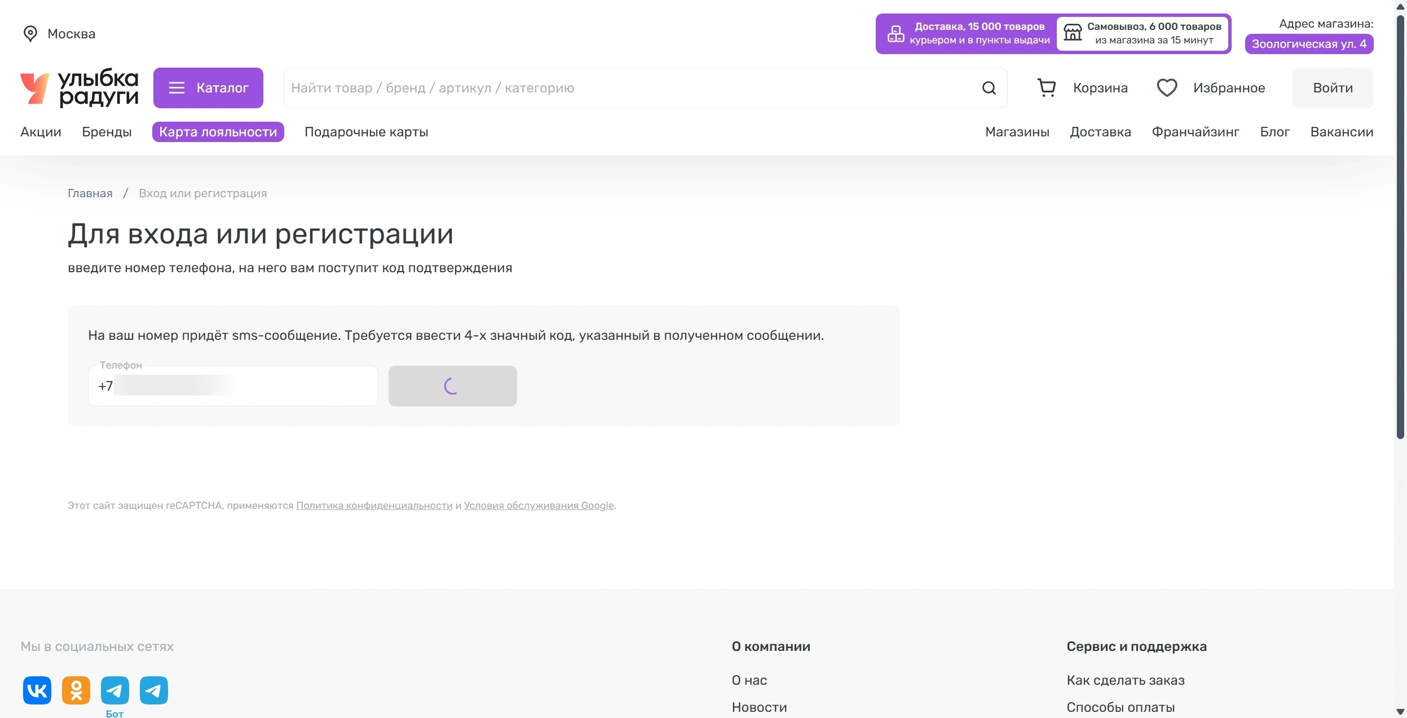
Task: Open Как сделать заказ footer link
Action: click(x=1126, y=680)
